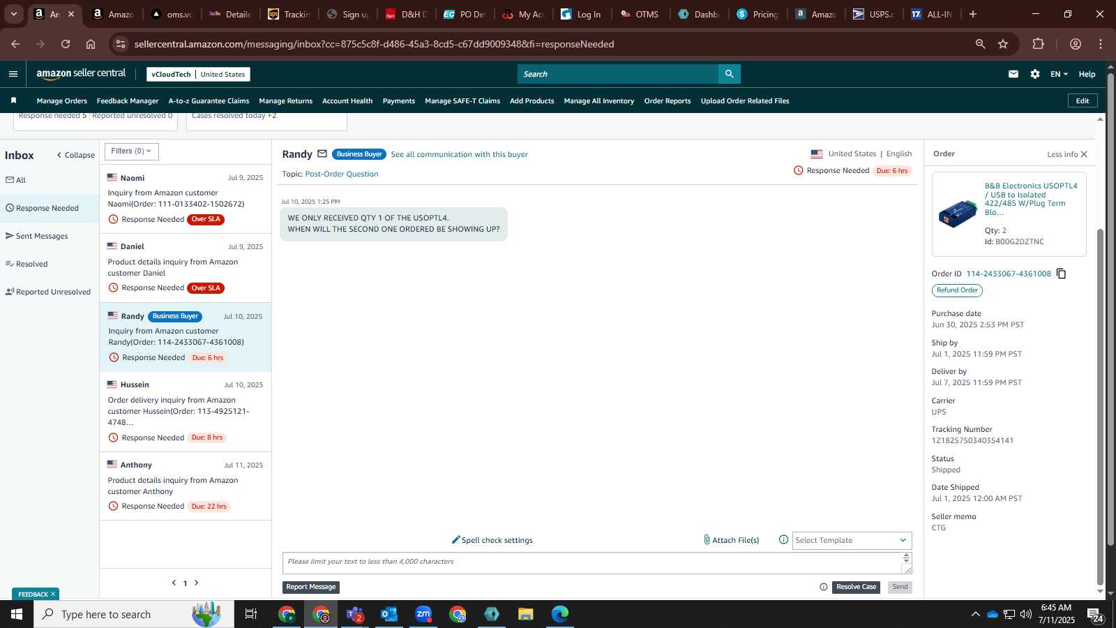Click the Windows Start button
Image resolution: width=1116 pixels, height=628 pixels.
pyautogui.click(x=17, y=614)
